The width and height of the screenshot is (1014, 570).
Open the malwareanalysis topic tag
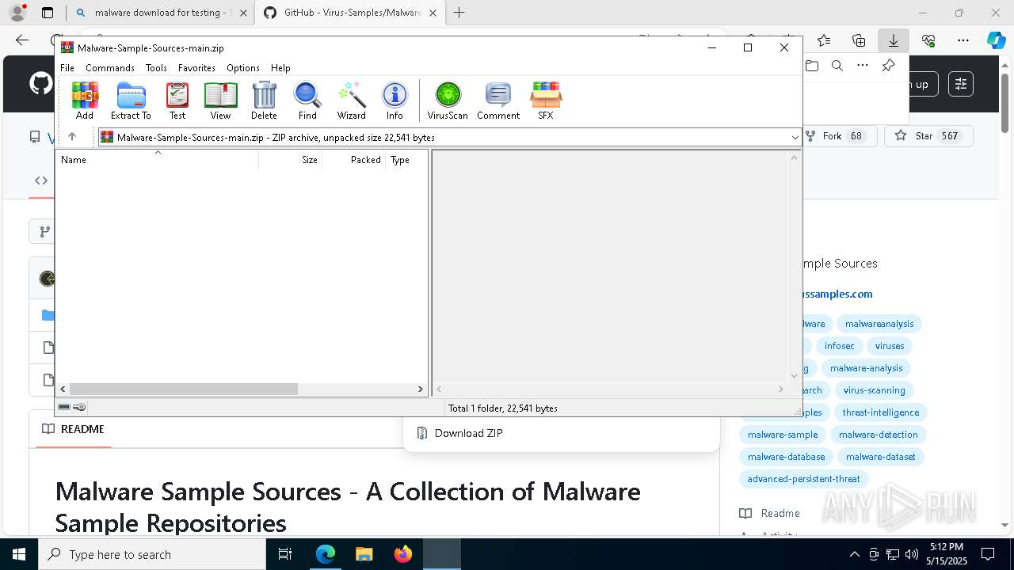[879, 324]
